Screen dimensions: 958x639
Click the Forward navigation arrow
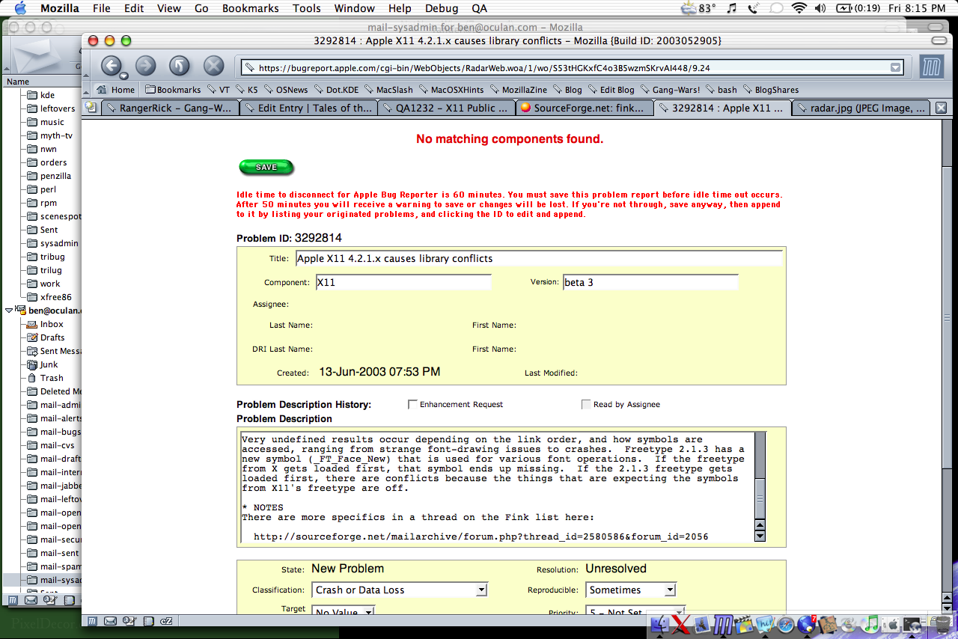(x=145, y=66)
